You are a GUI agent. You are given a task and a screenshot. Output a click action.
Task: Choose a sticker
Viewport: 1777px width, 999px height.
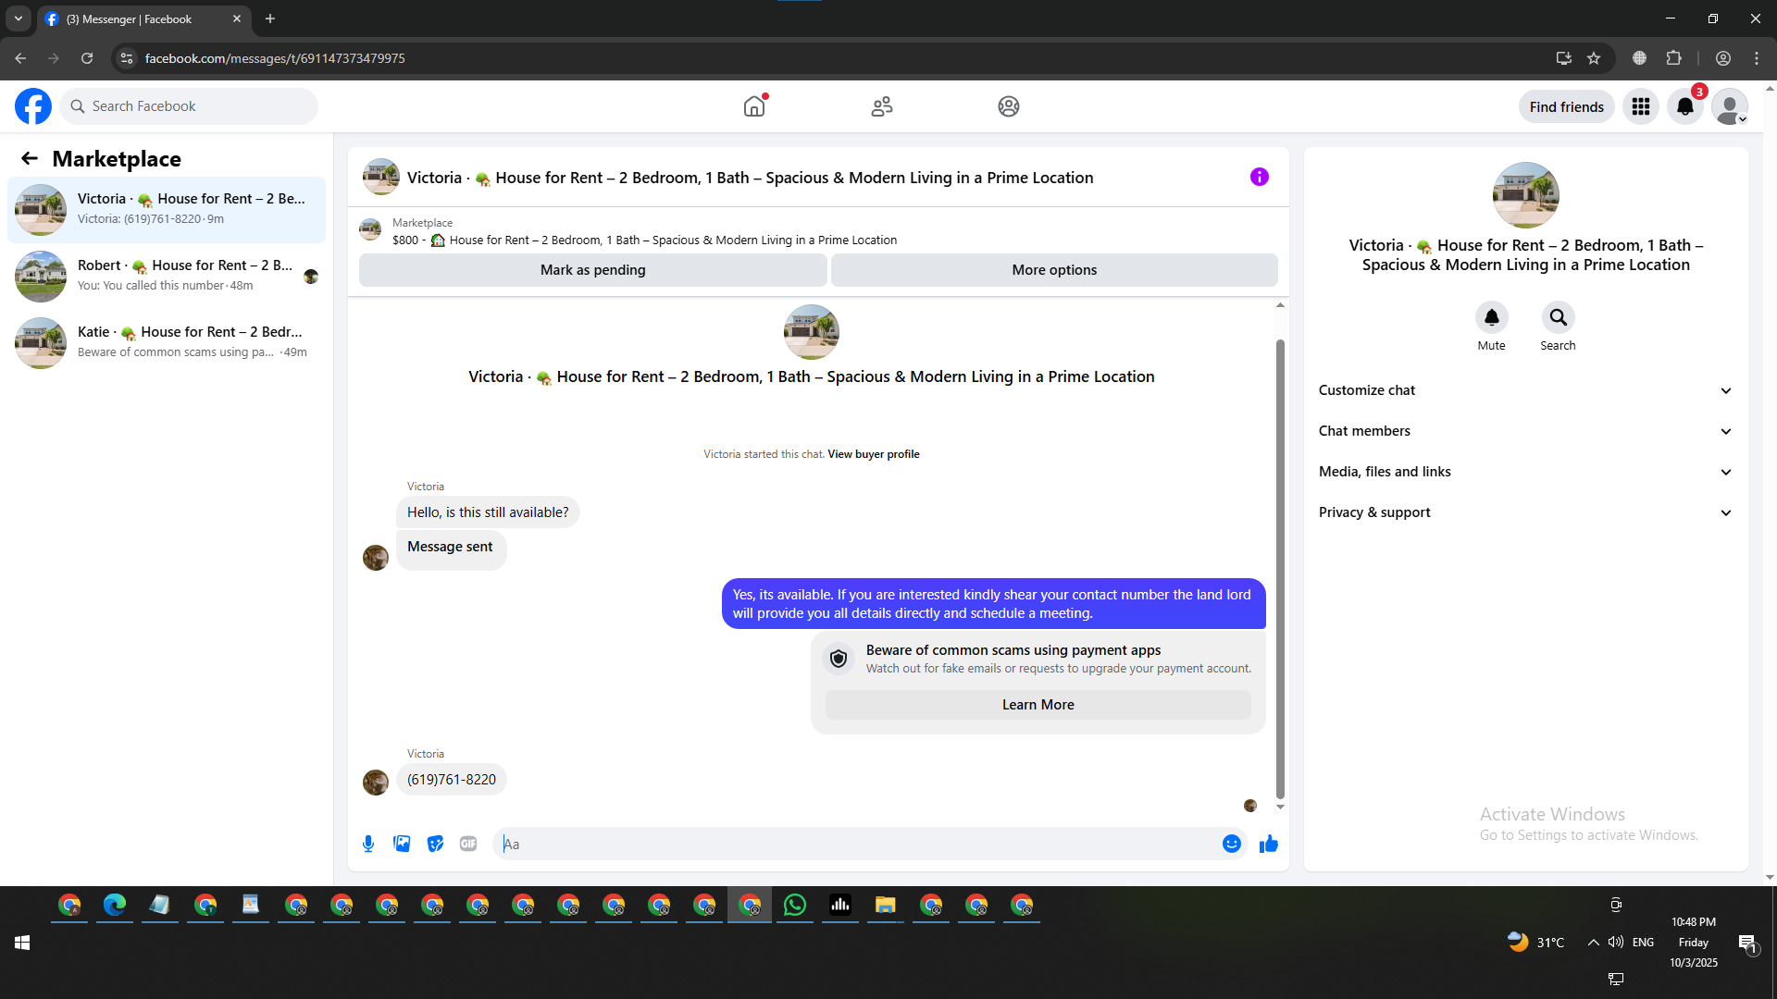[435, 844]
